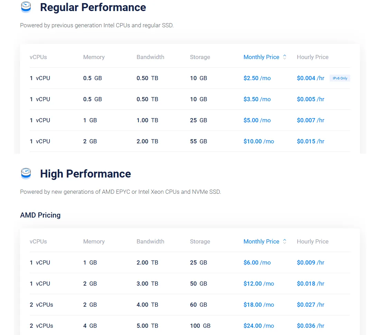Select the $6.00 /mo AMD plan price
The height and width of the screenshot is (335, 380).
point(257,262)
